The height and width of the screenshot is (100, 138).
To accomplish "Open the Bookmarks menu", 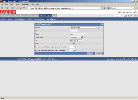I will pos(25,4).
